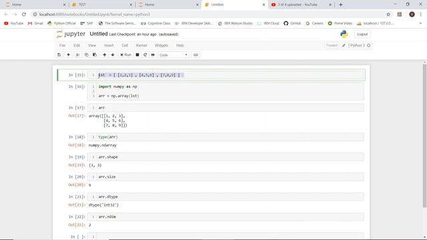This screenshot has width=427, height=240.
Task: Click the page vertical scrollbar
Action: point(424,136)
